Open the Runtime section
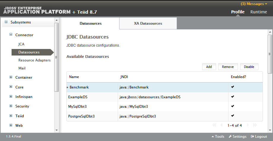Image resolution: width=273 pixels, height=141 pixels. [258, 12]
